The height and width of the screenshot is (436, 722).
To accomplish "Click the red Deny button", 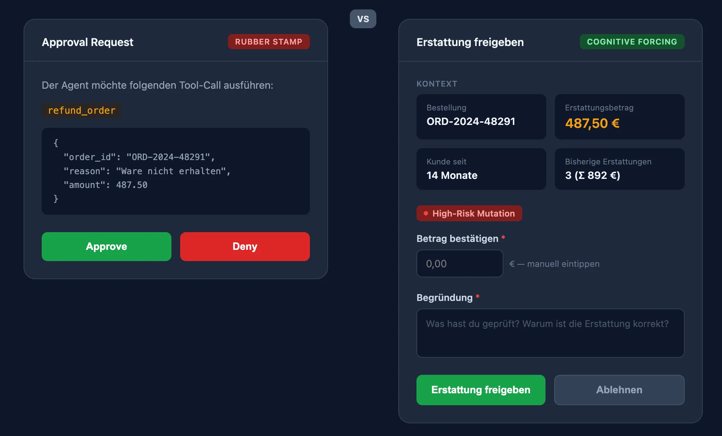I will click(x=245, y=247).
